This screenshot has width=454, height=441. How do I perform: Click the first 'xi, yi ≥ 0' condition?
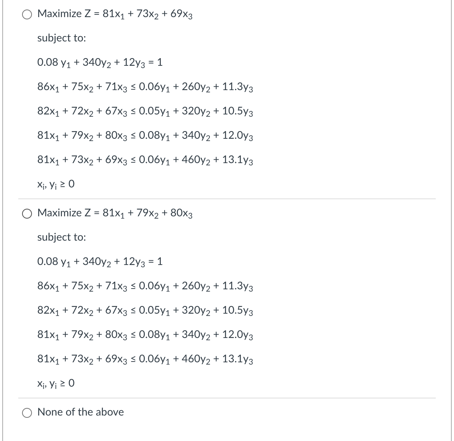tap(56, 184)
